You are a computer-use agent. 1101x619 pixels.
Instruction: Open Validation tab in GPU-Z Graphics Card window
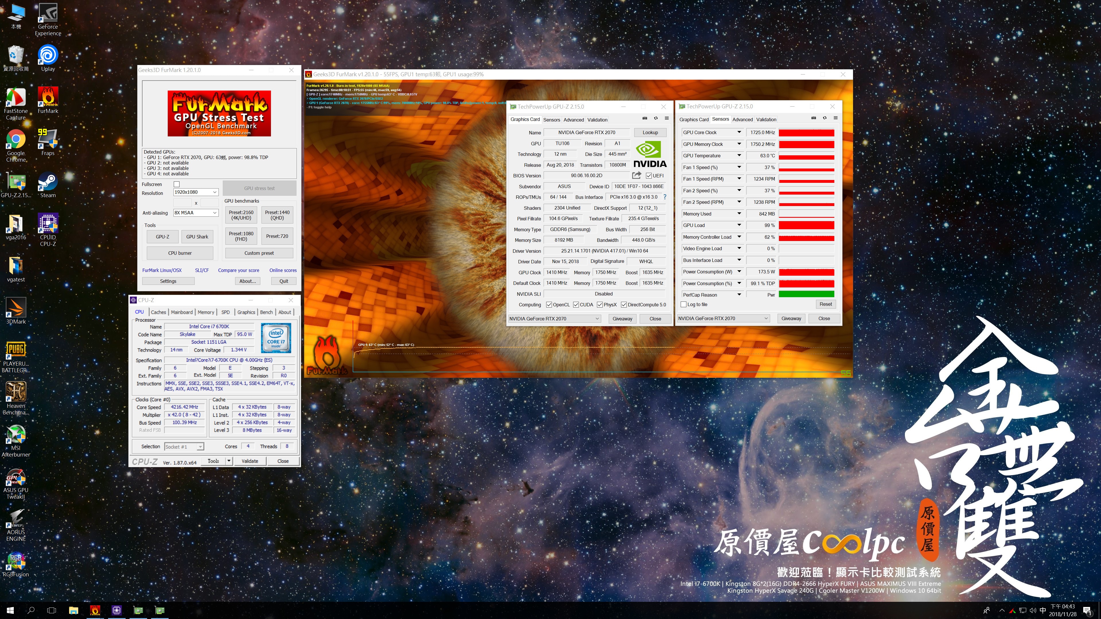597,120
